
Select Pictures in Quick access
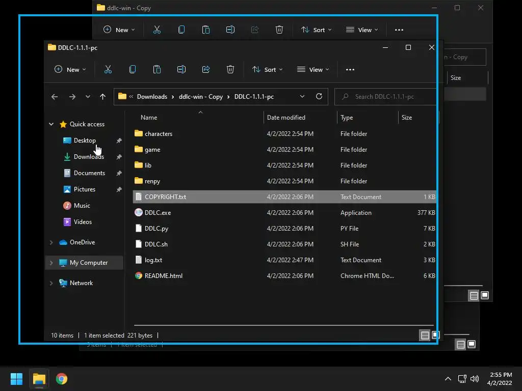pyautogui.click(x=85, y=189)
